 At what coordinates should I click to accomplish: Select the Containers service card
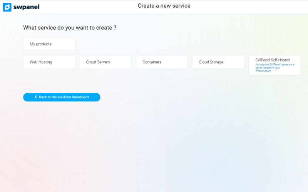(x=162, y=62)
